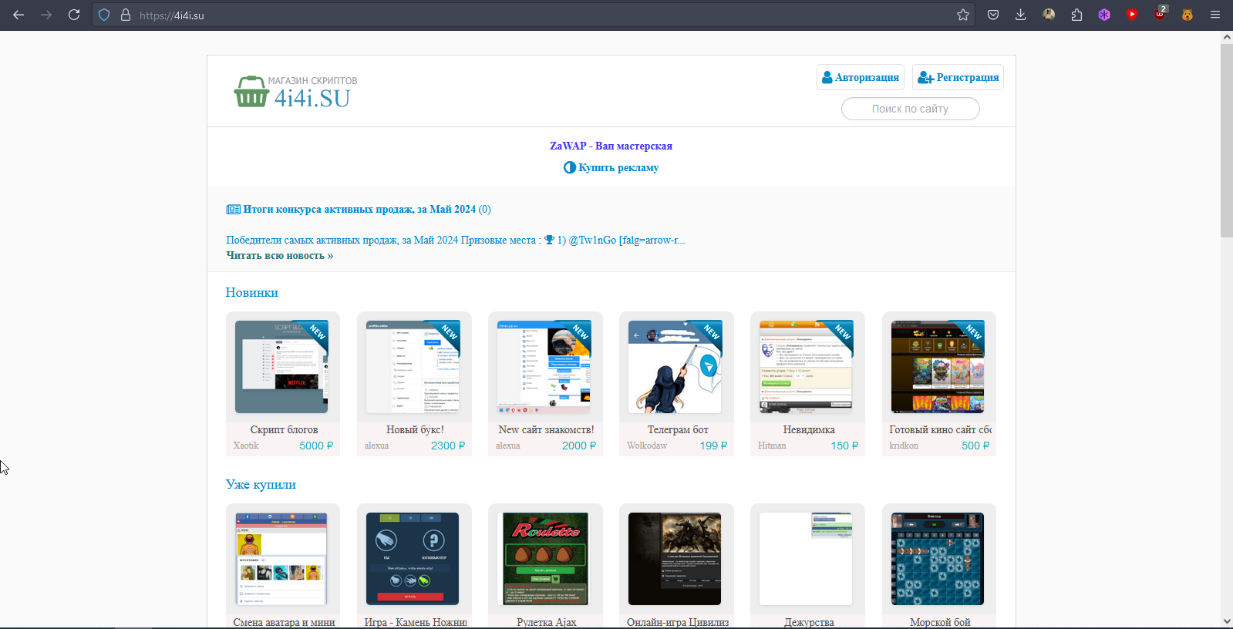Click the page vertical scrollbar thumb
The width and height of the screenshot is (1233, 629).
tap(1226, 139)
